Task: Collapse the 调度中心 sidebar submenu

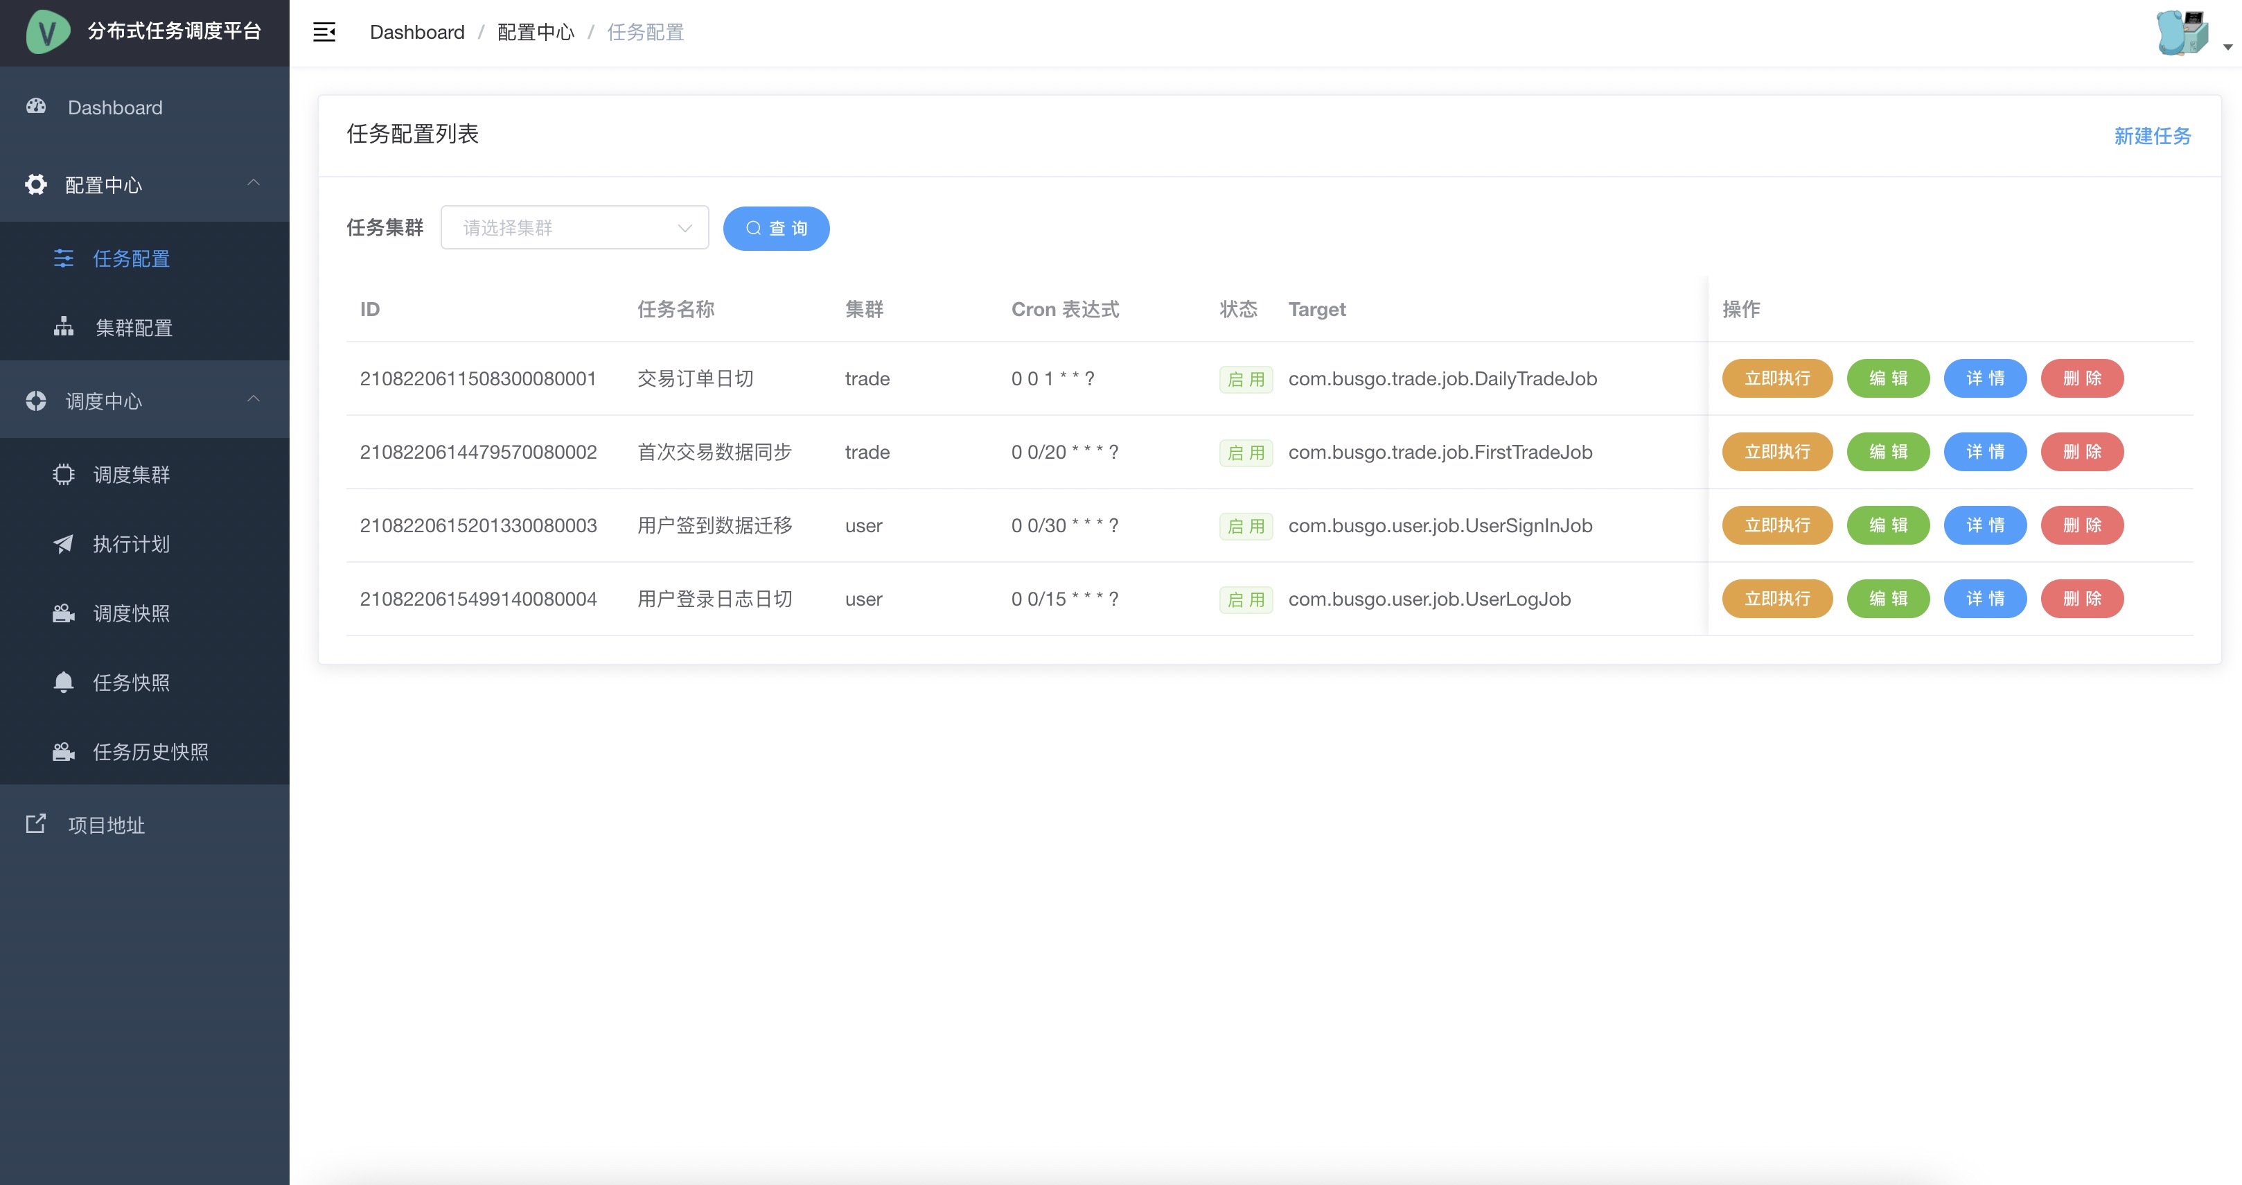Action: [x=254, y=400]
